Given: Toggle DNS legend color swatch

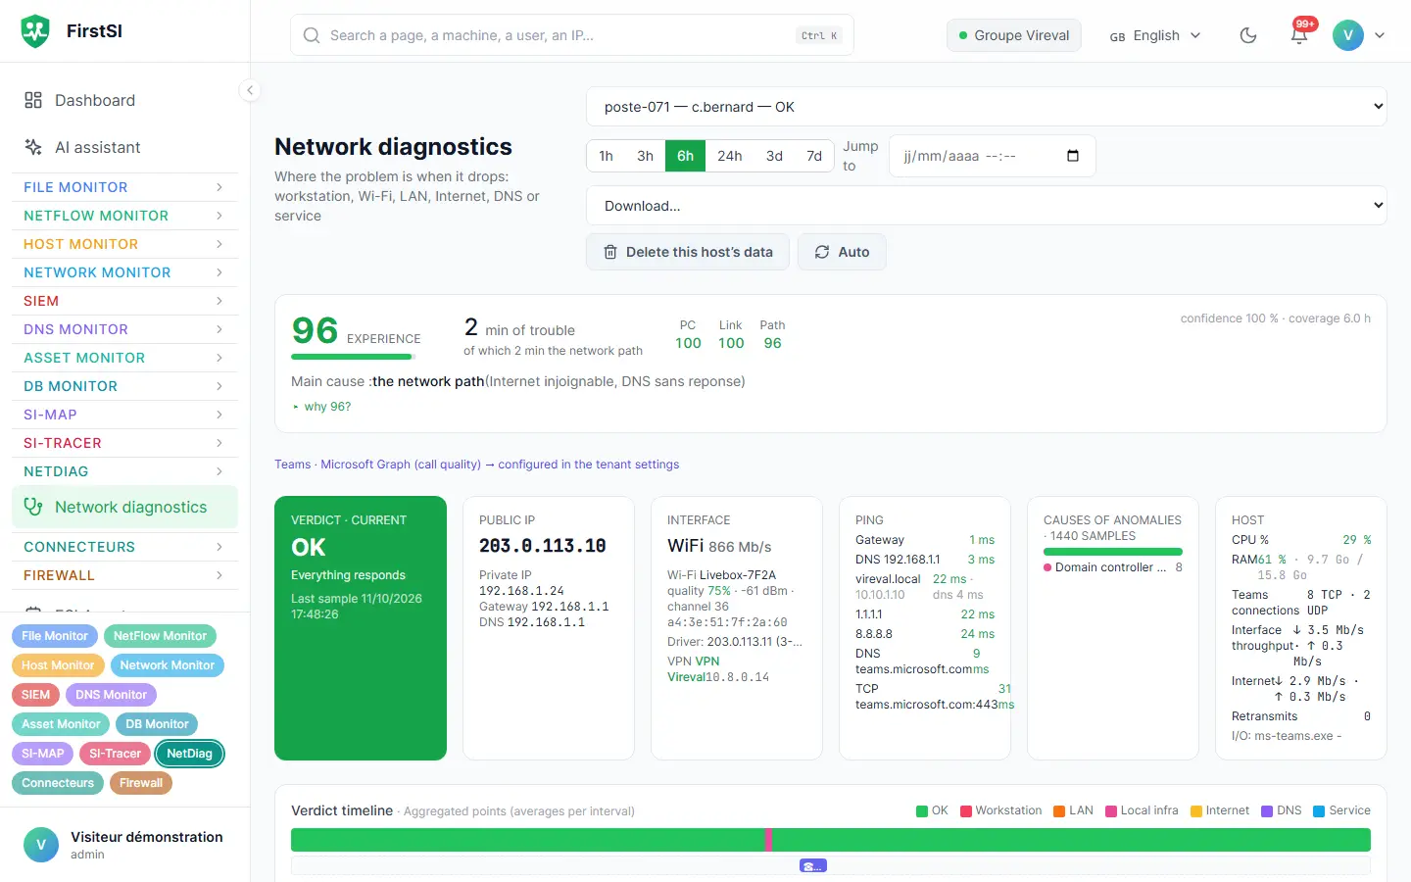Looking at the screenshot, I should click(x=1267, y=810).
